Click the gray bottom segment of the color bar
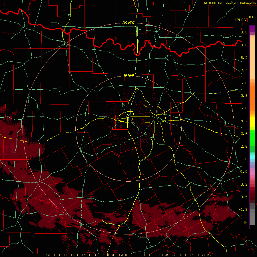This screenshot has width=257, height=257. coord(252,219)
